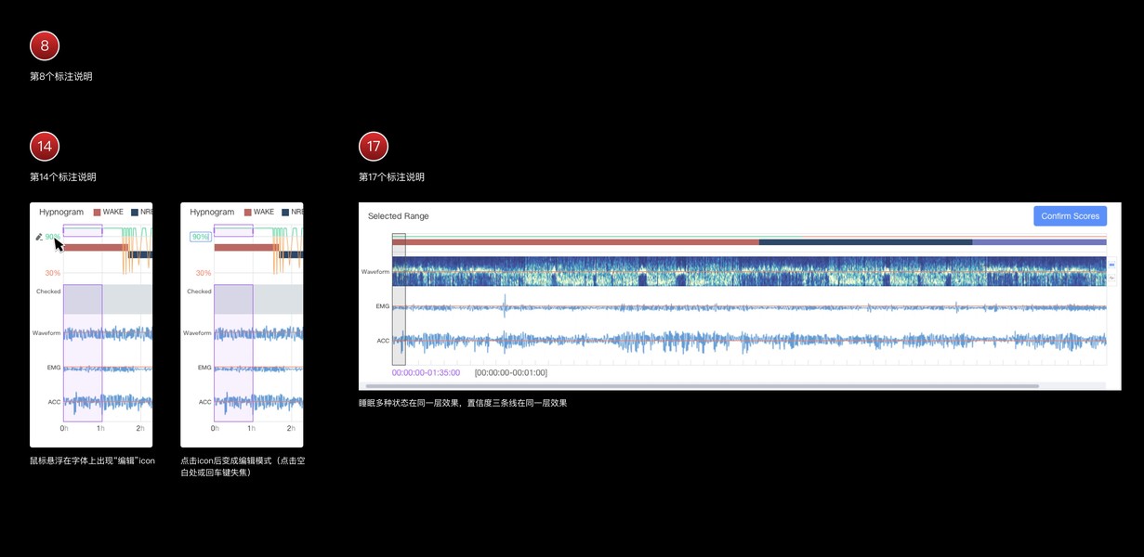Click the caption 第8个标注说明

(x=61, y=77)
